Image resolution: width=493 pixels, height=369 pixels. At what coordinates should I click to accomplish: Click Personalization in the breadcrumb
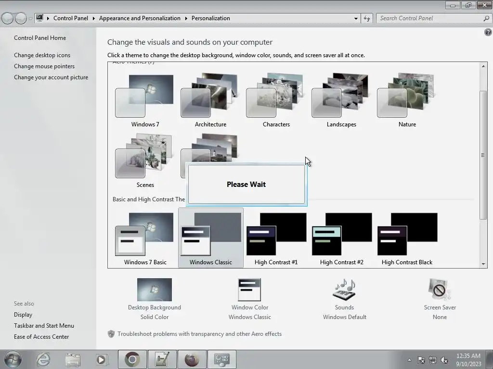click(x=211, y=18)
